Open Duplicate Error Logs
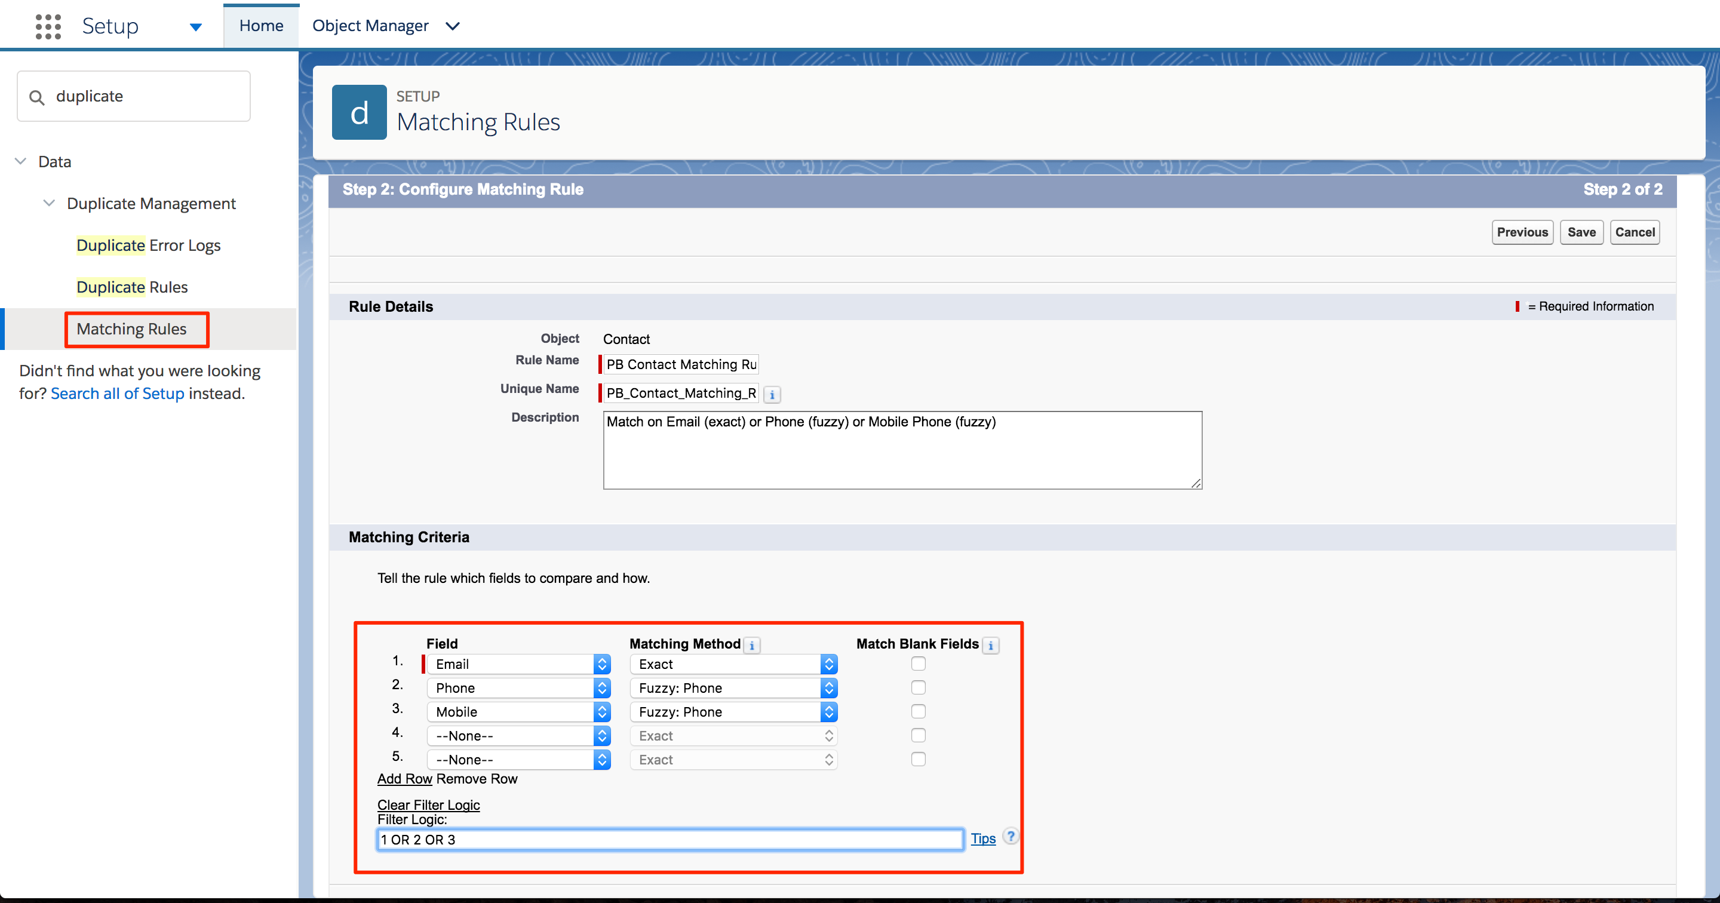Screen dimensions: 1720x903 (148, 245)
